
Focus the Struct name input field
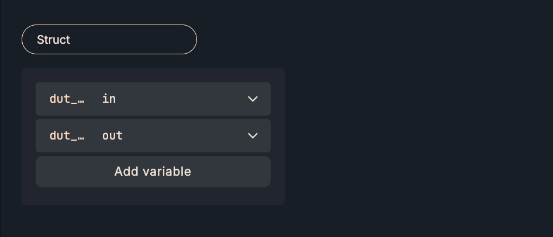109,40
